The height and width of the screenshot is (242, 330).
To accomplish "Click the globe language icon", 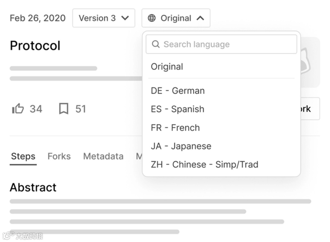I will tap(152, 18).
